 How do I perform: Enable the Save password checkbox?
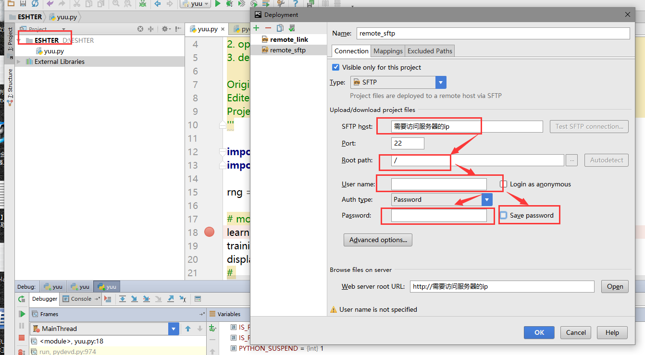tap(503, 215)
